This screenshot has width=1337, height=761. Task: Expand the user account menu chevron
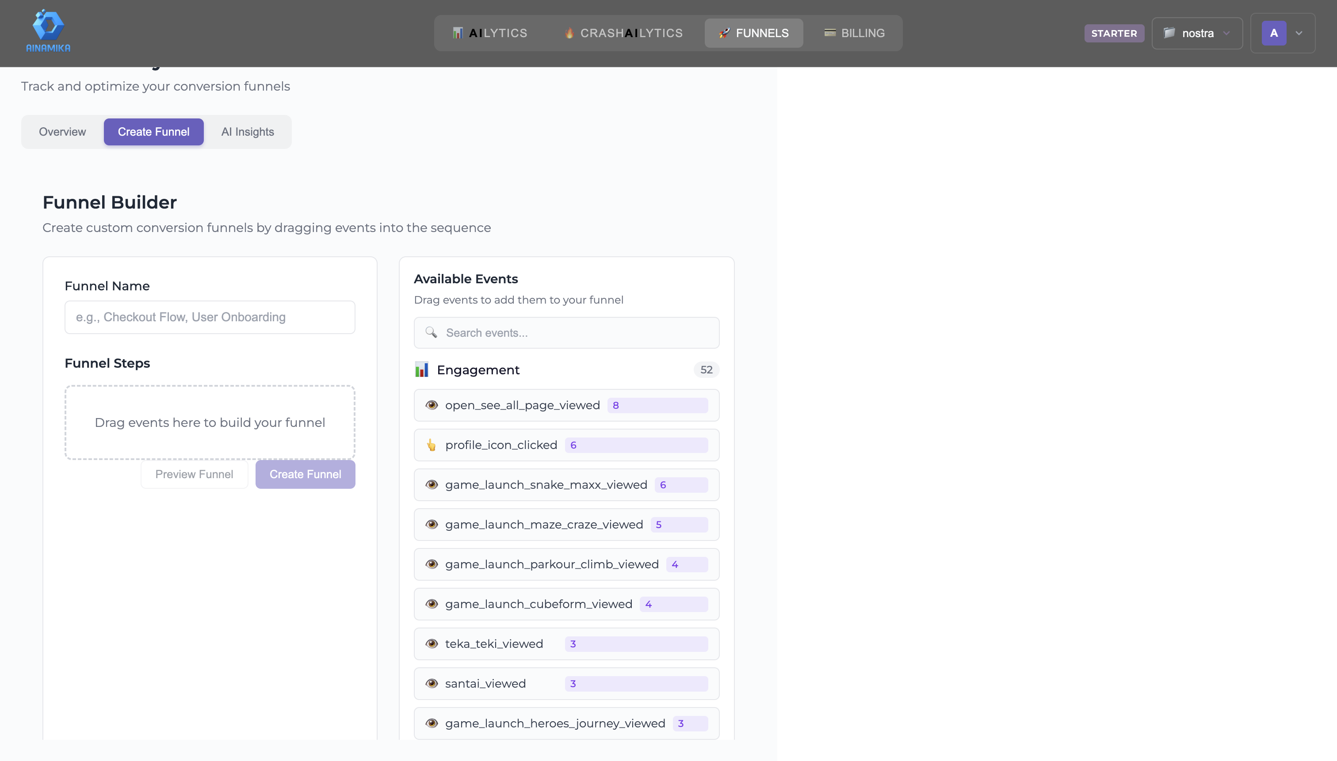(1299, 33)
